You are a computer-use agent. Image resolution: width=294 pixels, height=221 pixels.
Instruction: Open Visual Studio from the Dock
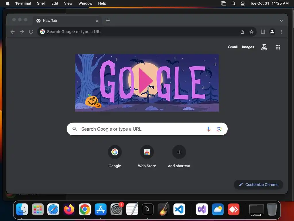(202, 209)
